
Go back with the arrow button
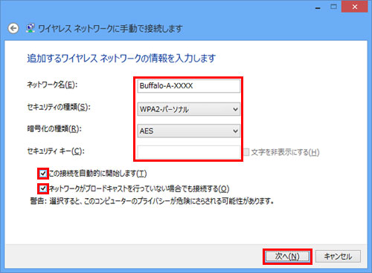(13, 28)
